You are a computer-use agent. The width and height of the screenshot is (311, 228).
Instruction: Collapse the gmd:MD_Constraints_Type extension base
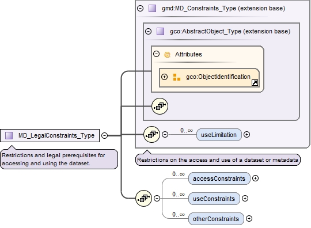pos(140,8)
